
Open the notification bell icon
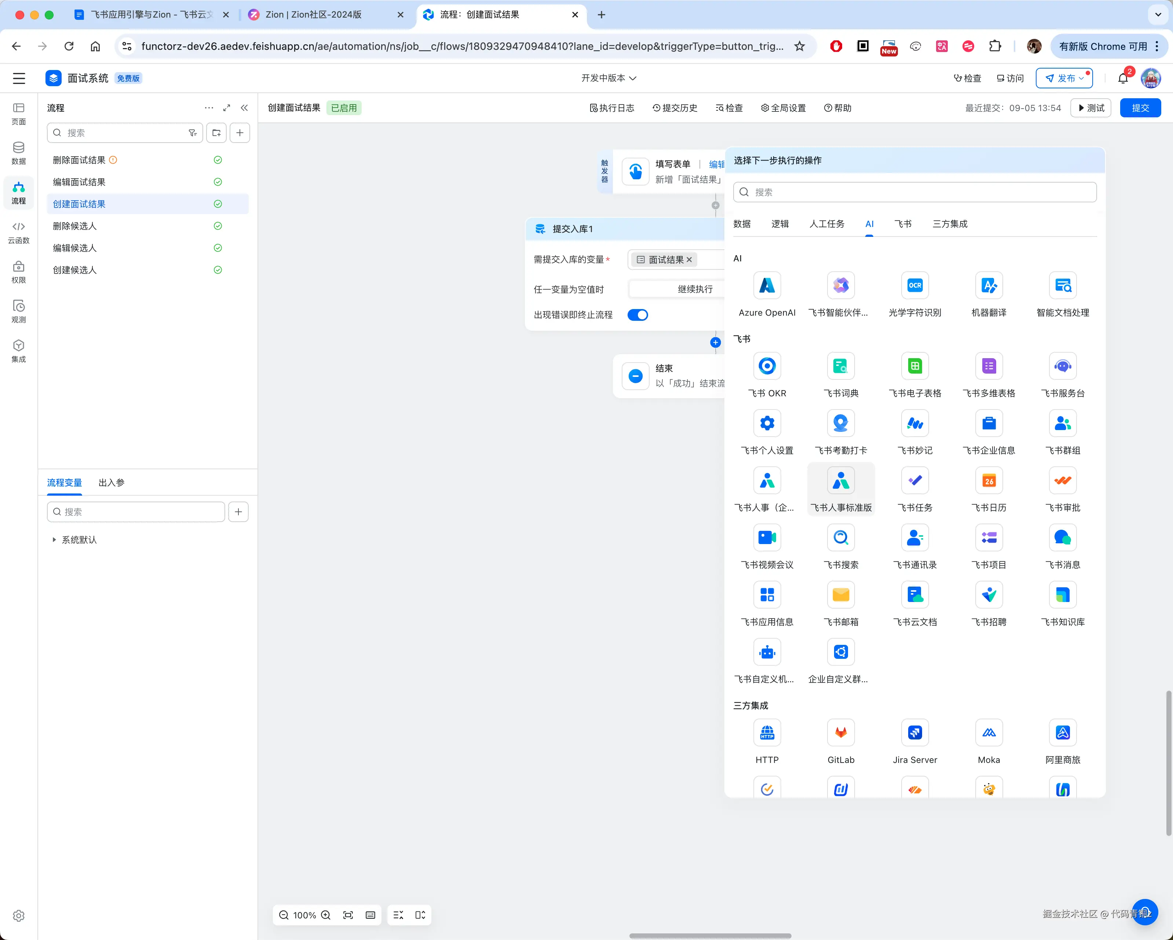click(1123, 79)
